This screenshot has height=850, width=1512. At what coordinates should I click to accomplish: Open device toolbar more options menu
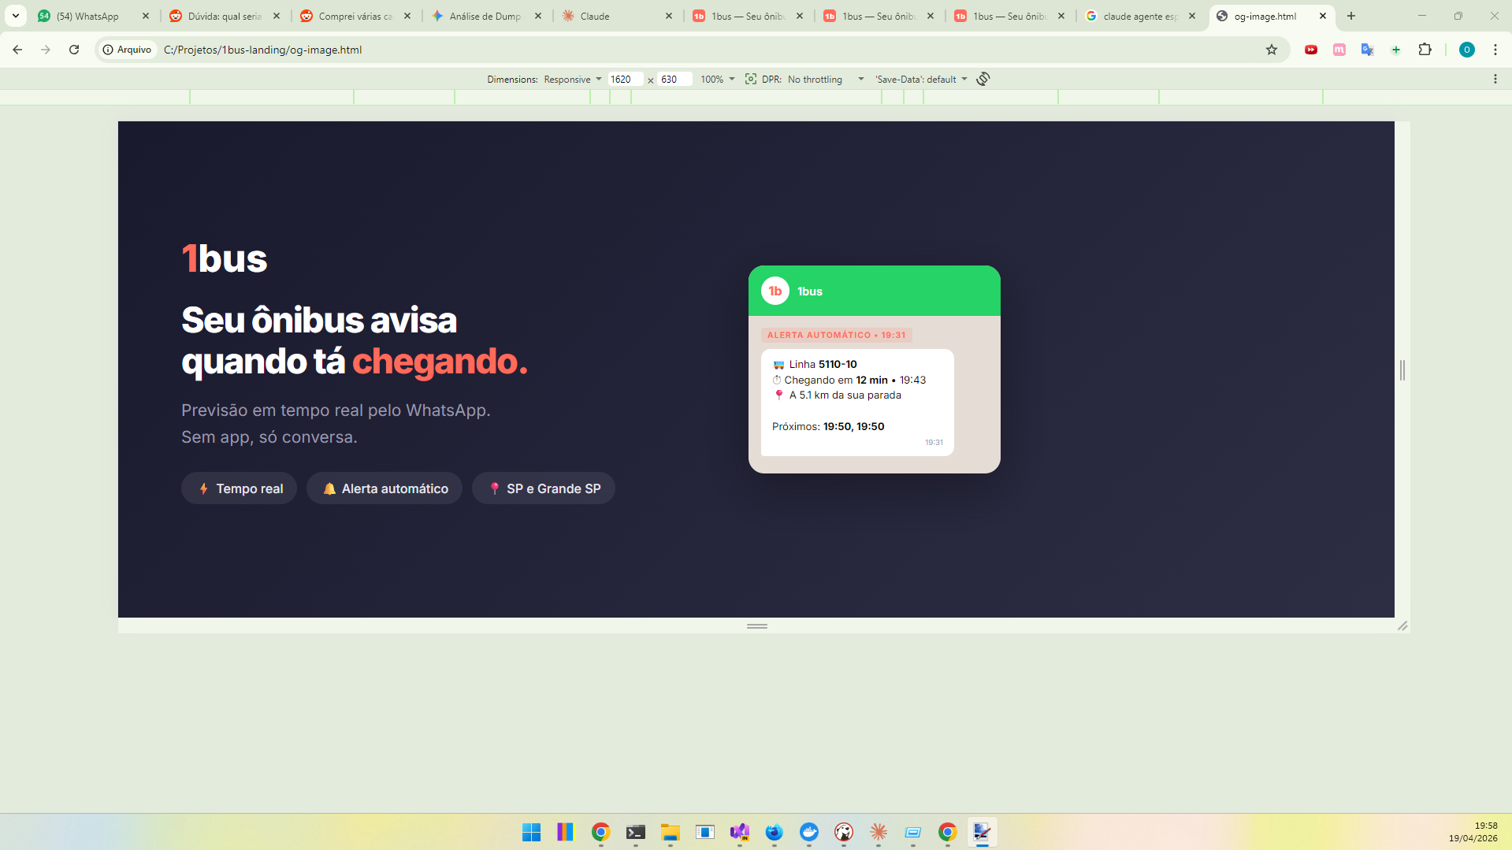coord(1495,79)
